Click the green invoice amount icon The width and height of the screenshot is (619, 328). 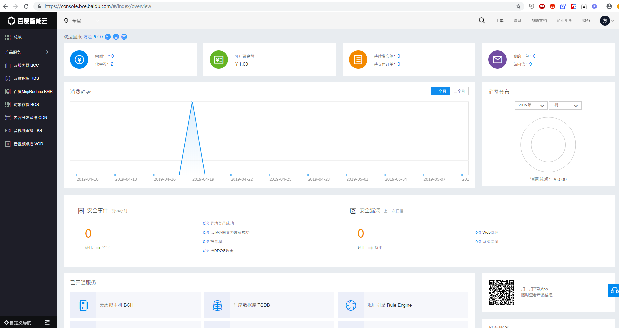pyautogui.click(x=219, y=60)
